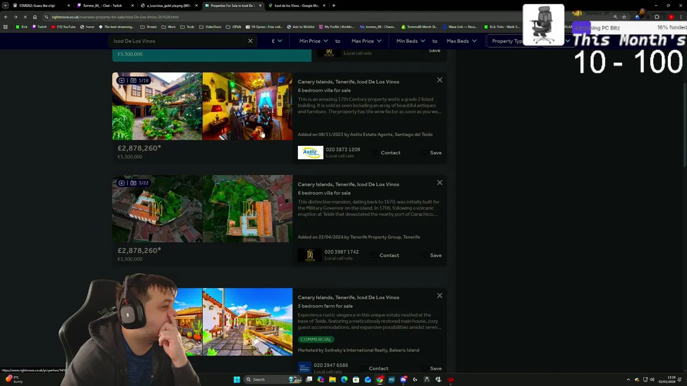This screenshot has width=687, height=386.
Task: Click the camera icon on the 1/22 listing
Action: [x=133, y=183]
